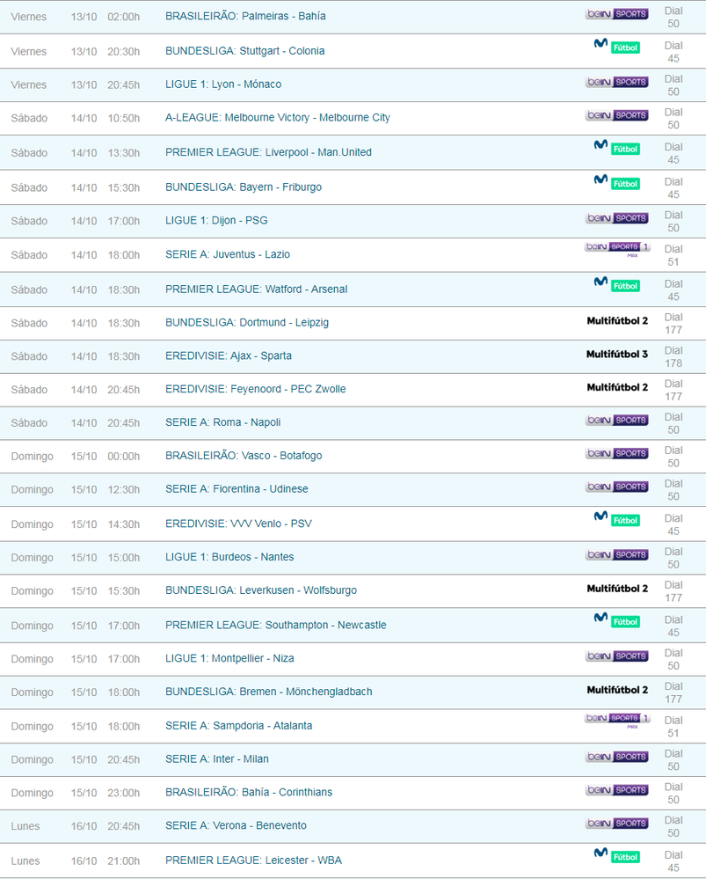Click Movistar Fútbol logo for Watford - Arsenal

pyautogui.click(x=617, y=284)
